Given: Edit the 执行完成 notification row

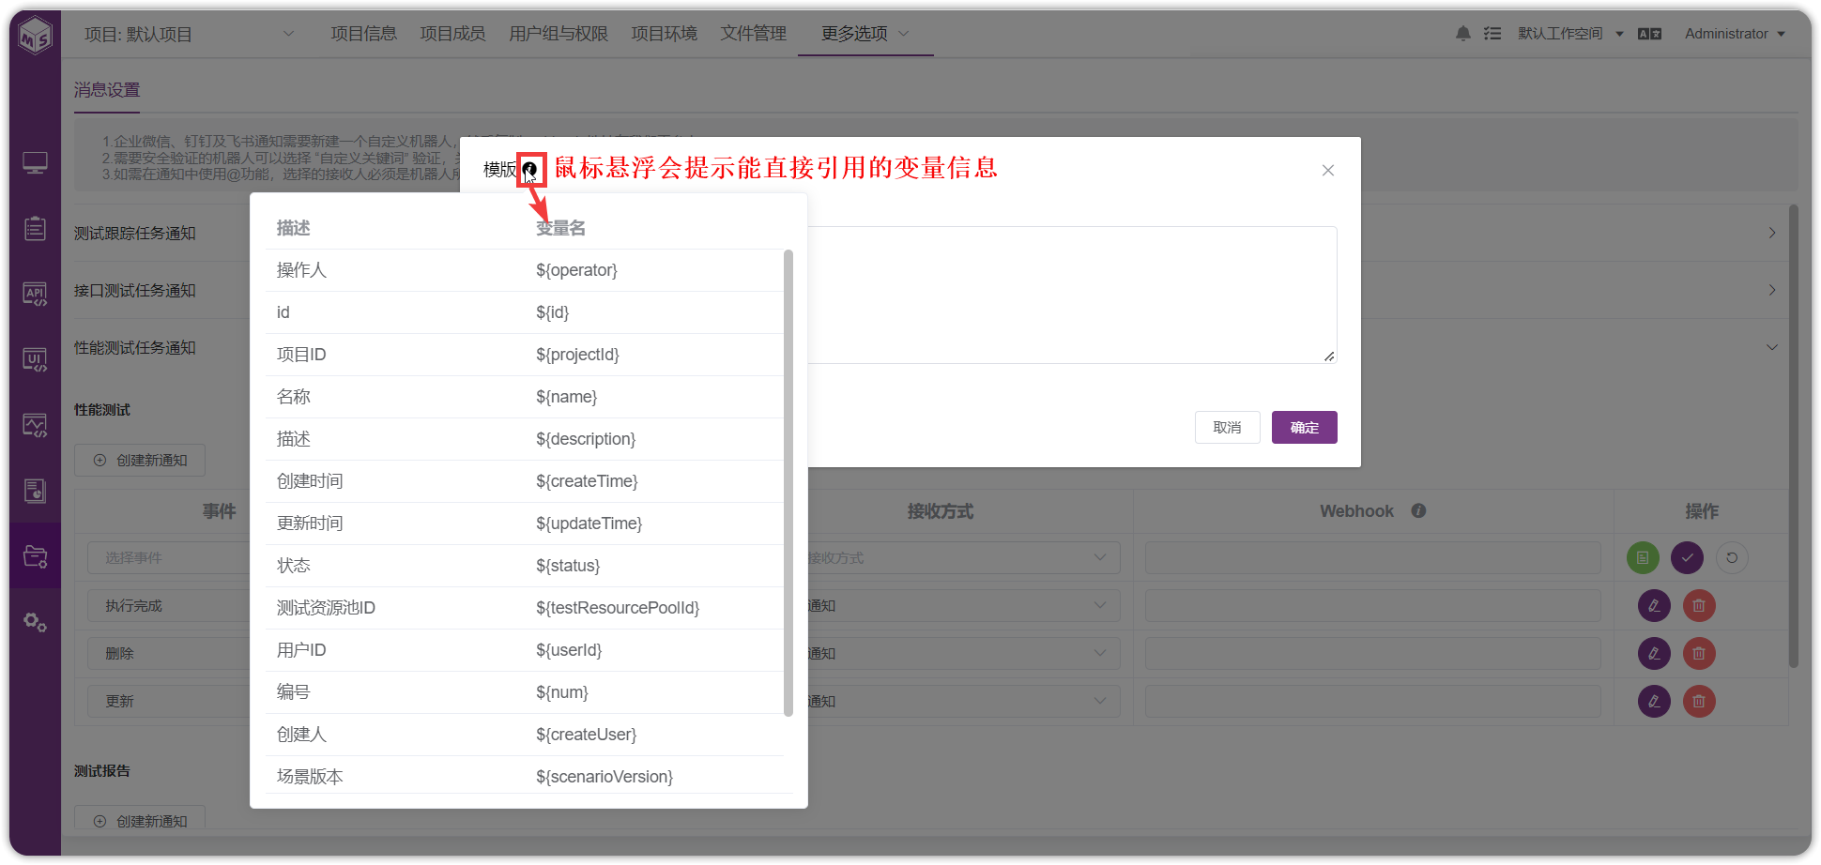Looking at the screenshot, I should (1654, 606).
